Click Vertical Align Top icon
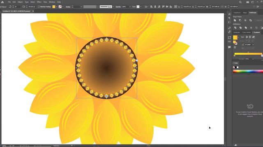The height and width of the screenshot is (147, 263). pos(164,7)
